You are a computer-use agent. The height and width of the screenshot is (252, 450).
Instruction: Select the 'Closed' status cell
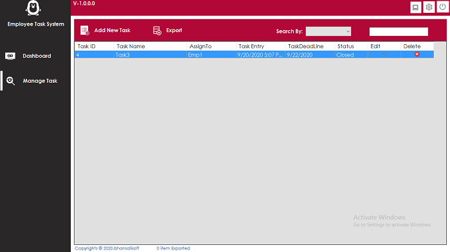coord(351,55)
